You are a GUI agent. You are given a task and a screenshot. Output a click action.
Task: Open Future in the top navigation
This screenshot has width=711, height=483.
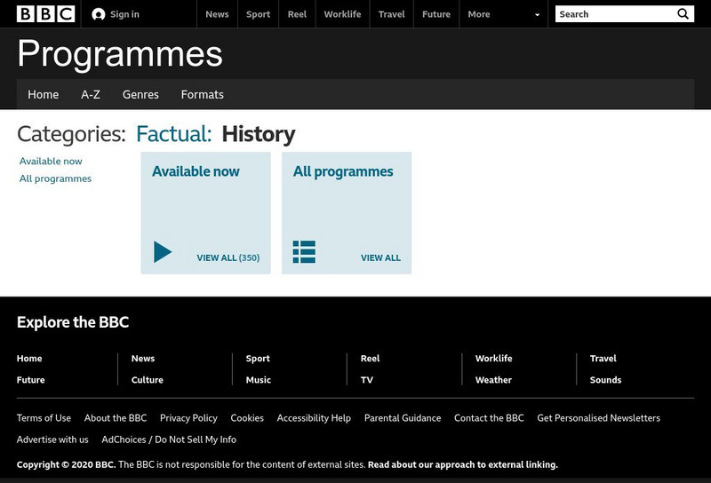pyautogui.click(x=436, y=14)
